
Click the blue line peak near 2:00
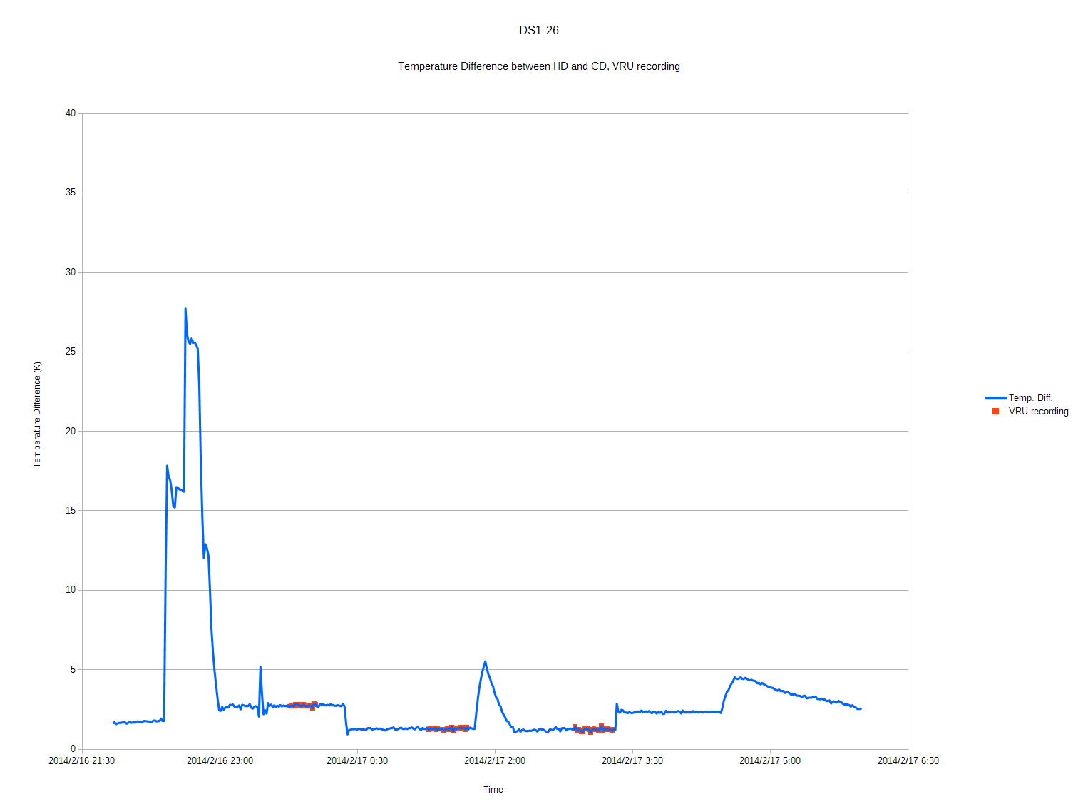(x=485, y=662)
